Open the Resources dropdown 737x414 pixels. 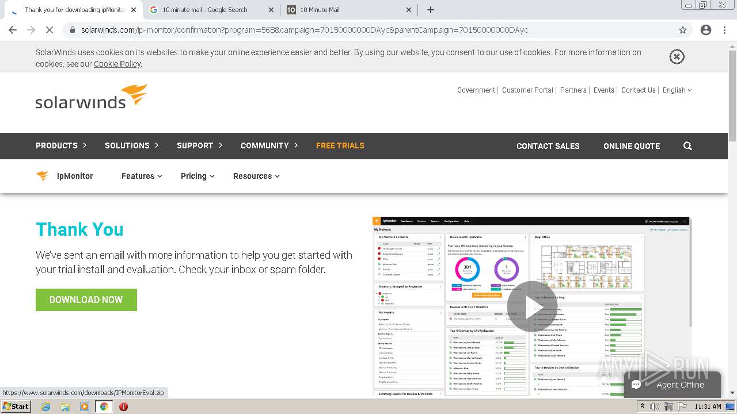(x=256, y=176)
